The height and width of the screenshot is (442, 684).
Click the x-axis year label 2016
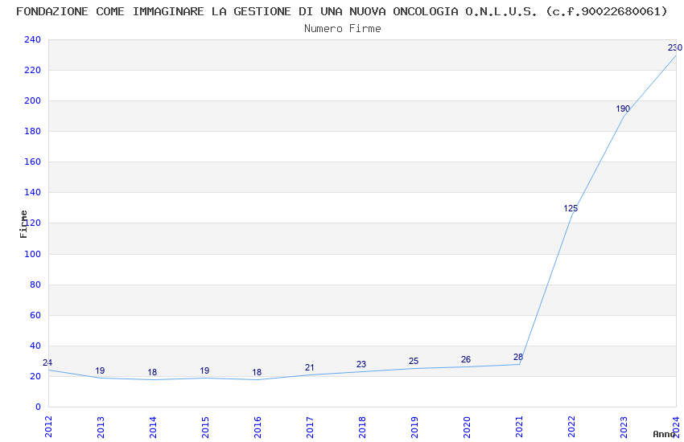tap(258, 427)
